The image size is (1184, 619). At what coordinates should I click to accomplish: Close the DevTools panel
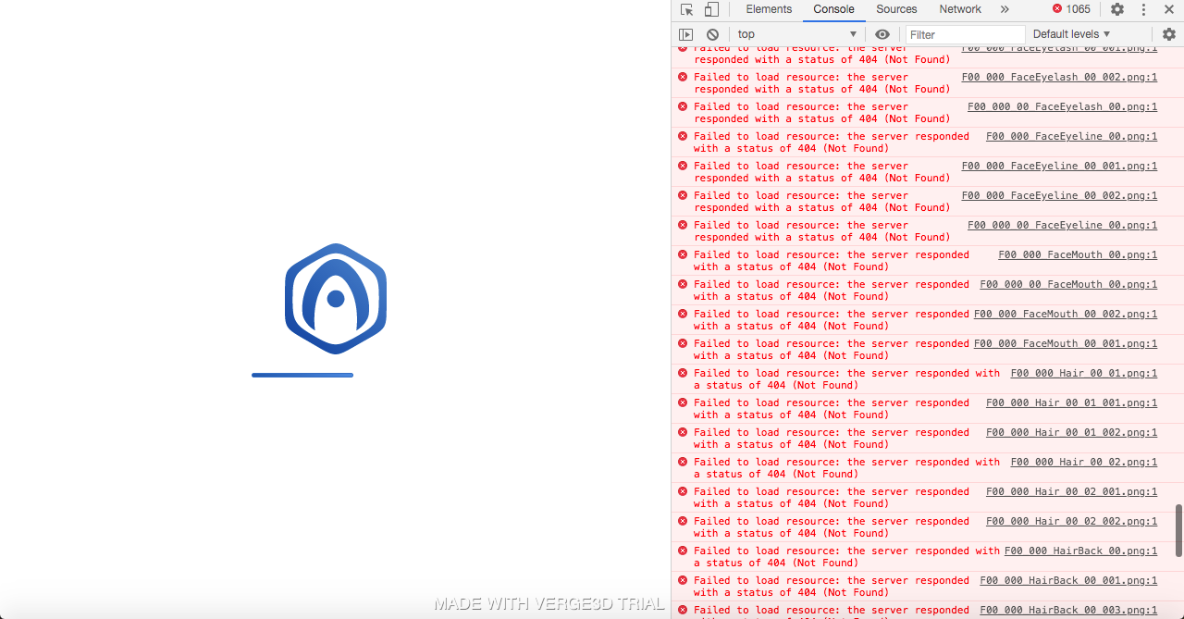(x=1168, y=9)
